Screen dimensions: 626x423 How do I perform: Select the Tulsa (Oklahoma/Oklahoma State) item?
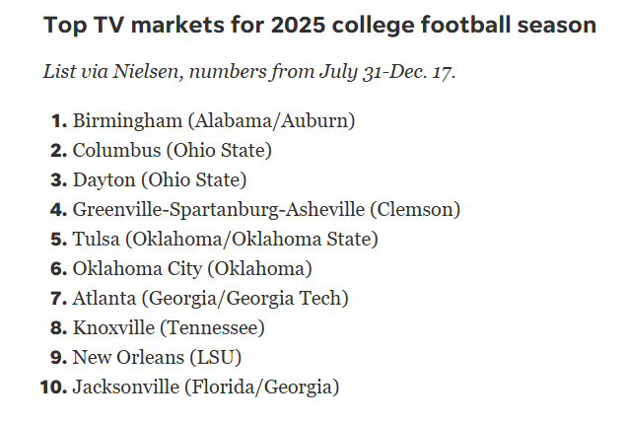pos(225,240)
